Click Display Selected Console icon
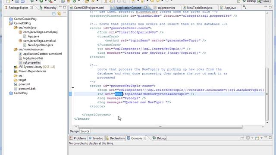This screenshot has width=276, height=155. tap(248, 138)
